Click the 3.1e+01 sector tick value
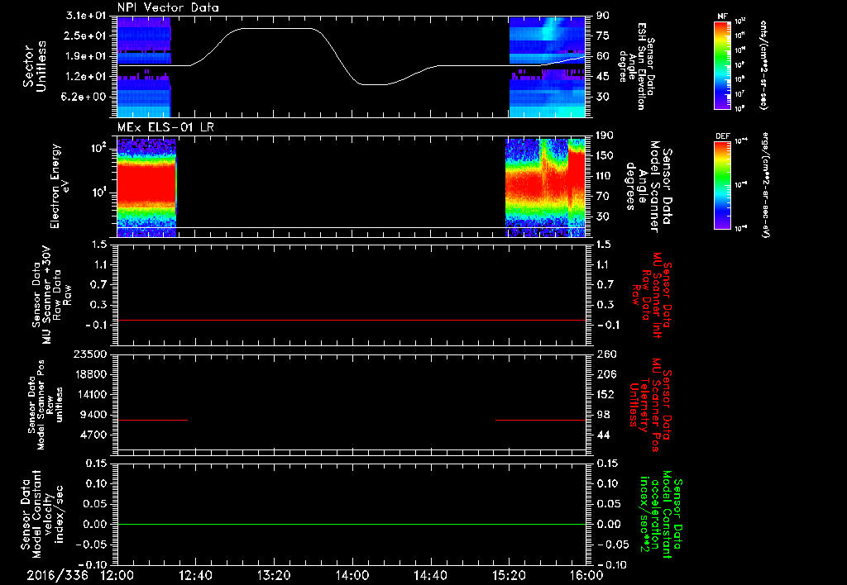This screenshot has width=847, height=585. point(85,16)
